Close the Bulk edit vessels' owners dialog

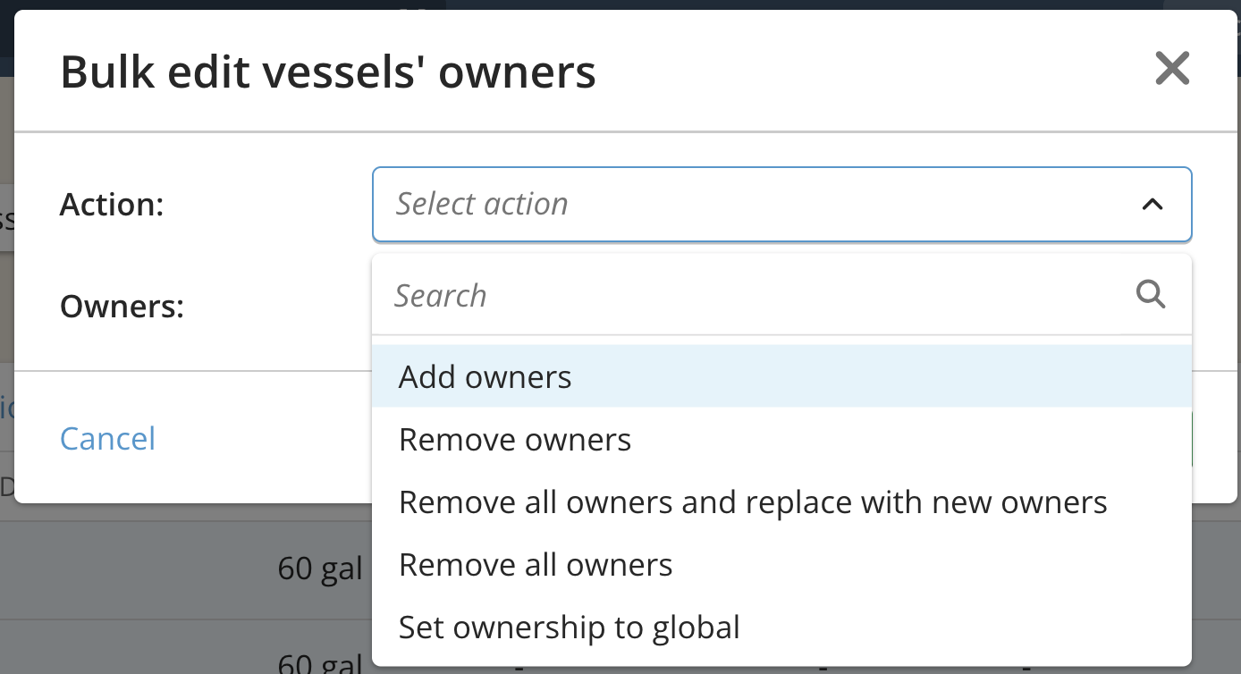1171,68
